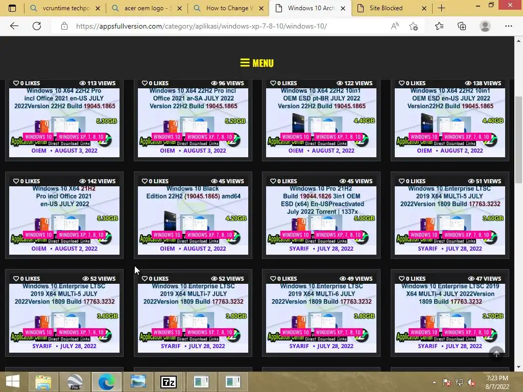Like the OEM ESD pt-BR post
Screen dimensions: 523x392
pyautogui.click(x=283, y=83)
